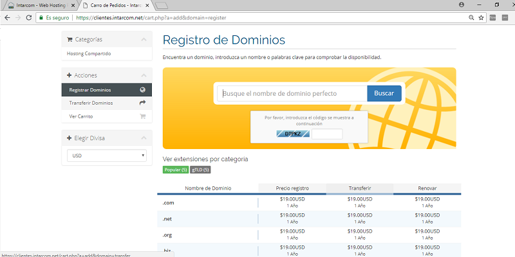This screenshot has width=515, height=257.
Task: Go to Transferir Dominios
Action: click(x=107, y=103)
